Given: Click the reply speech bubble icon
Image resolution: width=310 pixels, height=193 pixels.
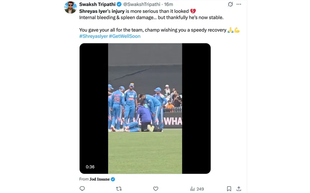Looking at the screenshot, I should 82,189.
